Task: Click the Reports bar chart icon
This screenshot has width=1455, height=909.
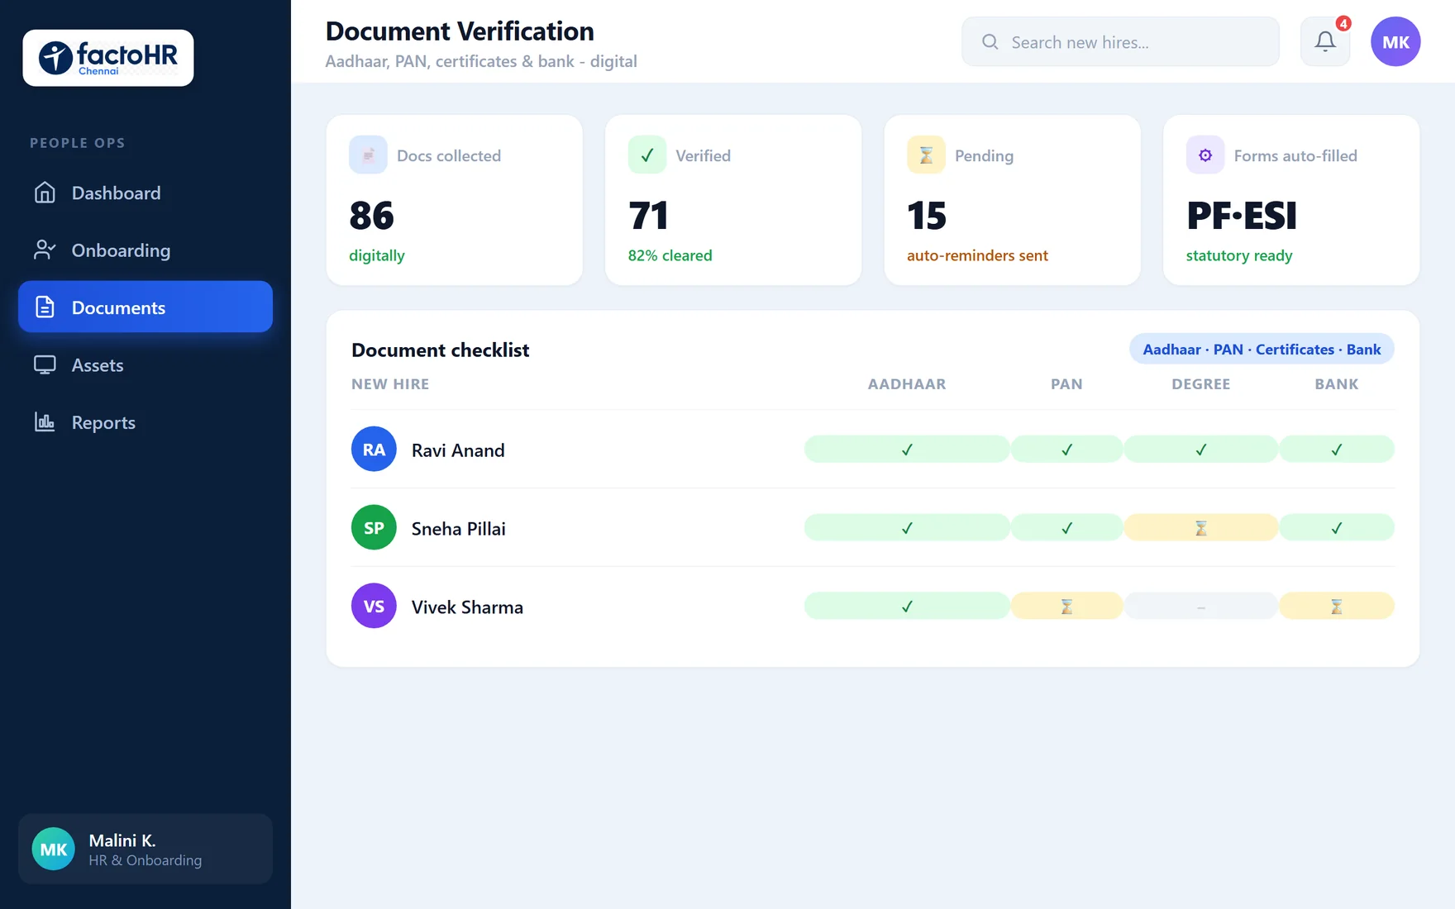Action: click(x=45, y=422)
